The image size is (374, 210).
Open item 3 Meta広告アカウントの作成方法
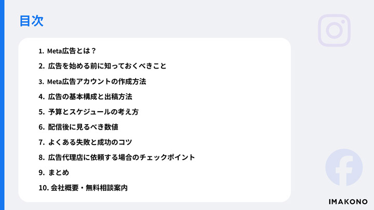tap(92, 82)
